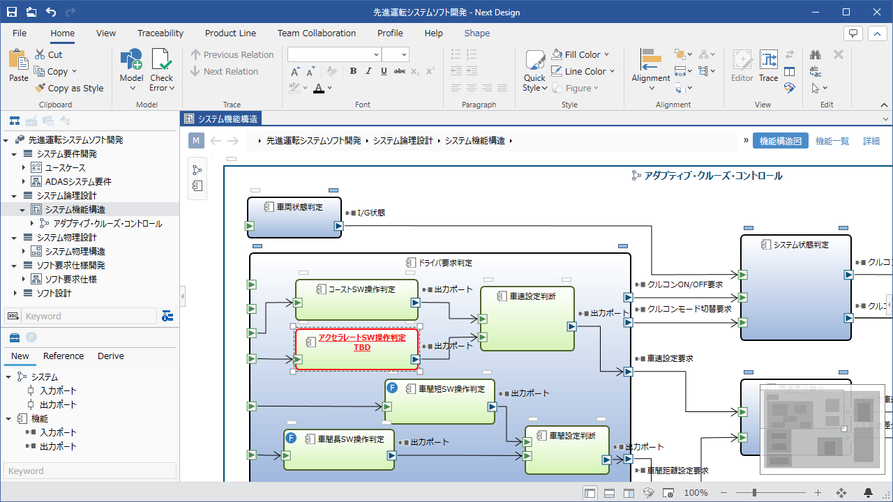
Task: Click システム論理設計 in breadcrumb
Action: pos(403,141)
